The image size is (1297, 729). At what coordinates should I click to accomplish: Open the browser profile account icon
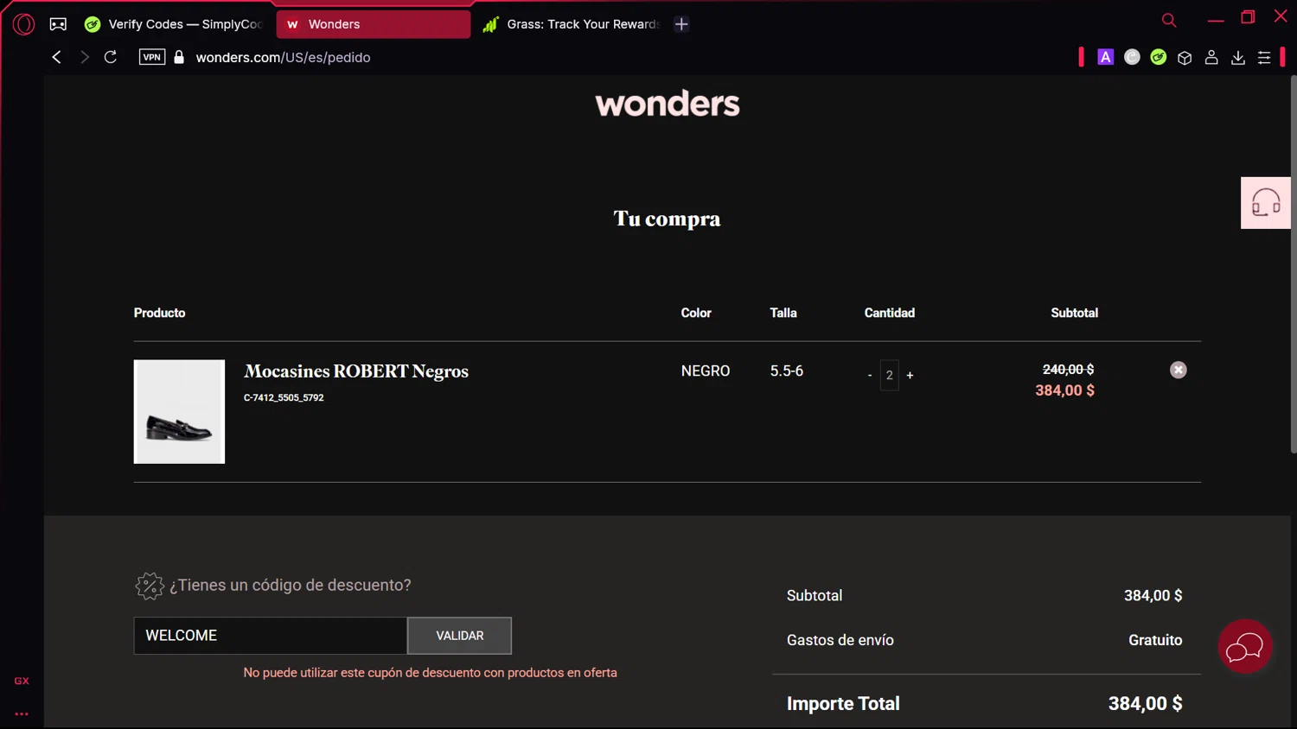pyautogui.click(x=1211, y=57)
